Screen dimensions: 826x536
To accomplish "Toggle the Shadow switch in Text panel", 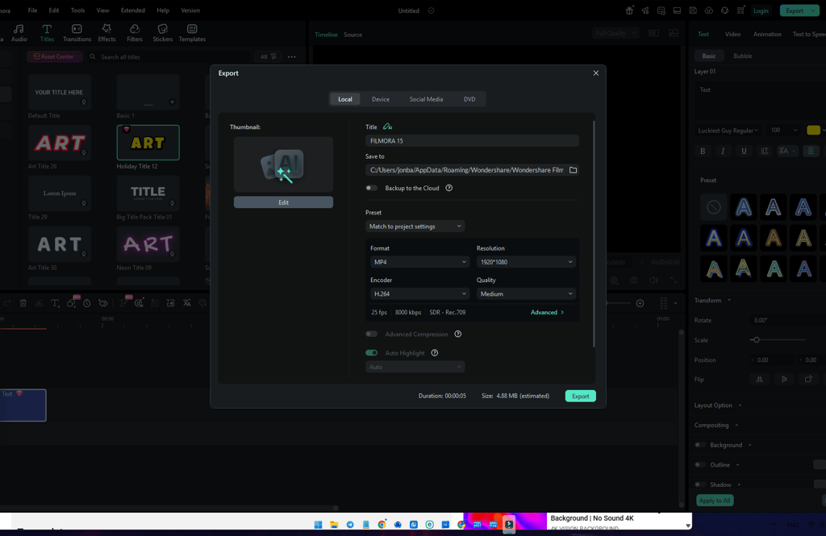I will pyautogui.click(x=700, y=484).
